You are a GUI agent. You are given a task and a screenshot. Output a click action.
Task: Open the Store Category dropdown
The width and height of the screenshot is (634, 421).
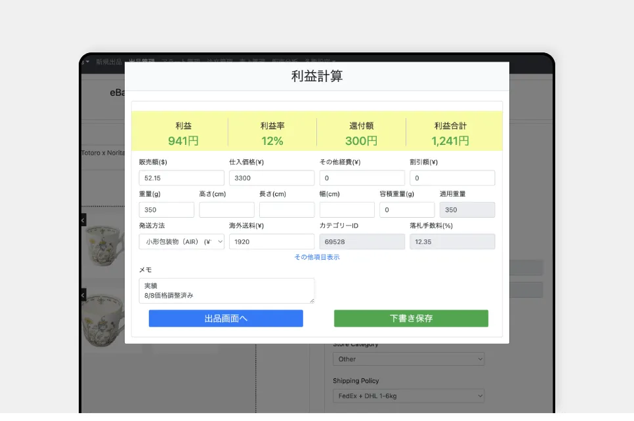coord(408,359)
